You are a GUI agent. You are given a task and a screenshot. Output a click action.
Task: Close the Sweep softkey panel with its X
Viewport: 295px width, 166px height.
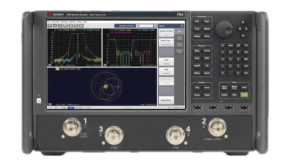coord(182,26)
